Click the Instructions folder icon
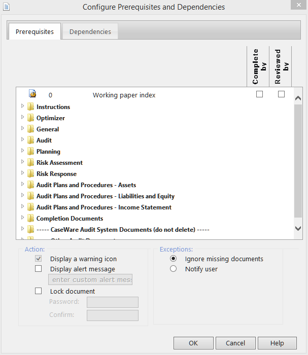Screen dimensions: 308x355 tap(30, 106)
